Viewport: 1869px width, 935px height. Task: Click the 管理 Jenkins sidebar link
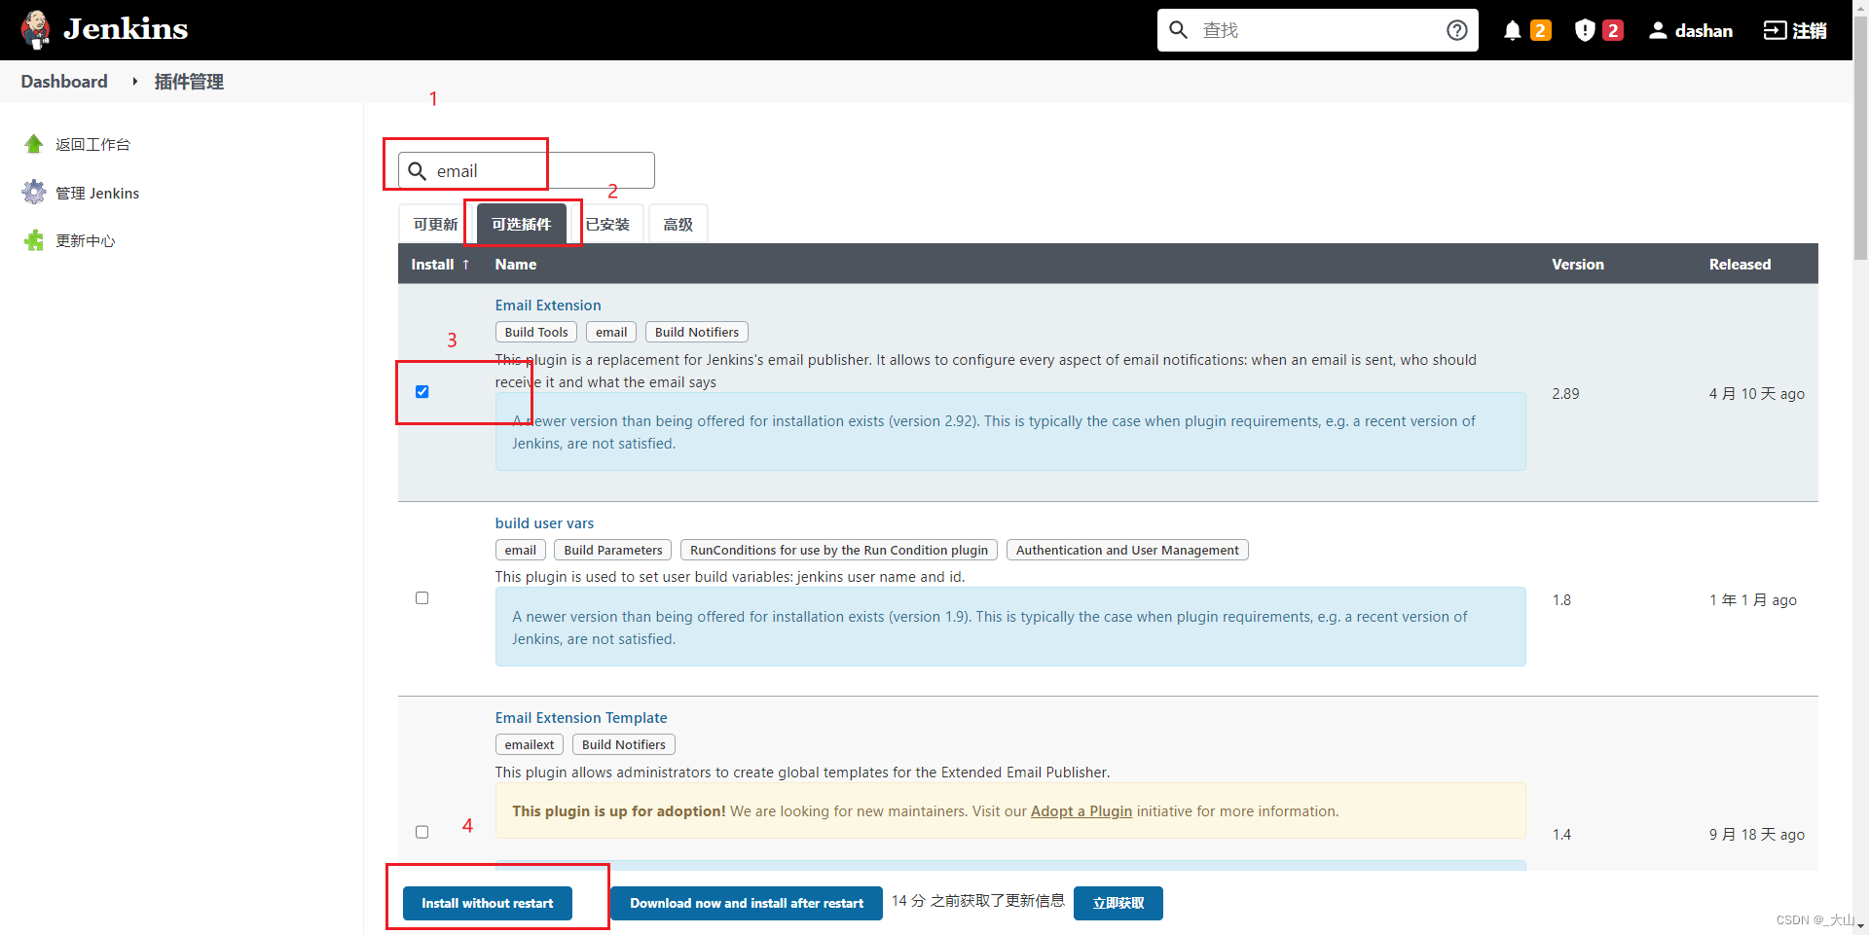[97, 193]
